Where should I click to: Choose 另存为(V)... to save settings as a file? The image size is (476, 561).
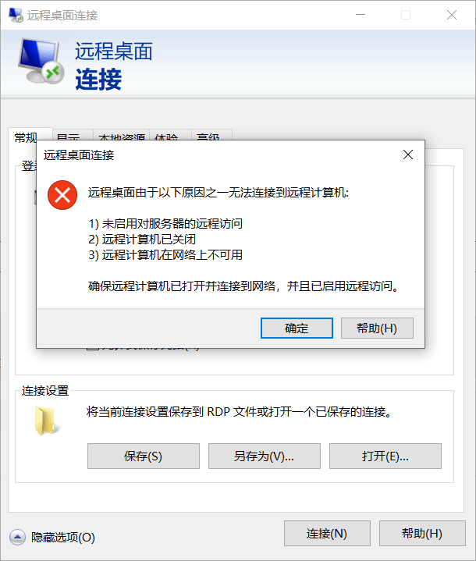click(264, 456)
